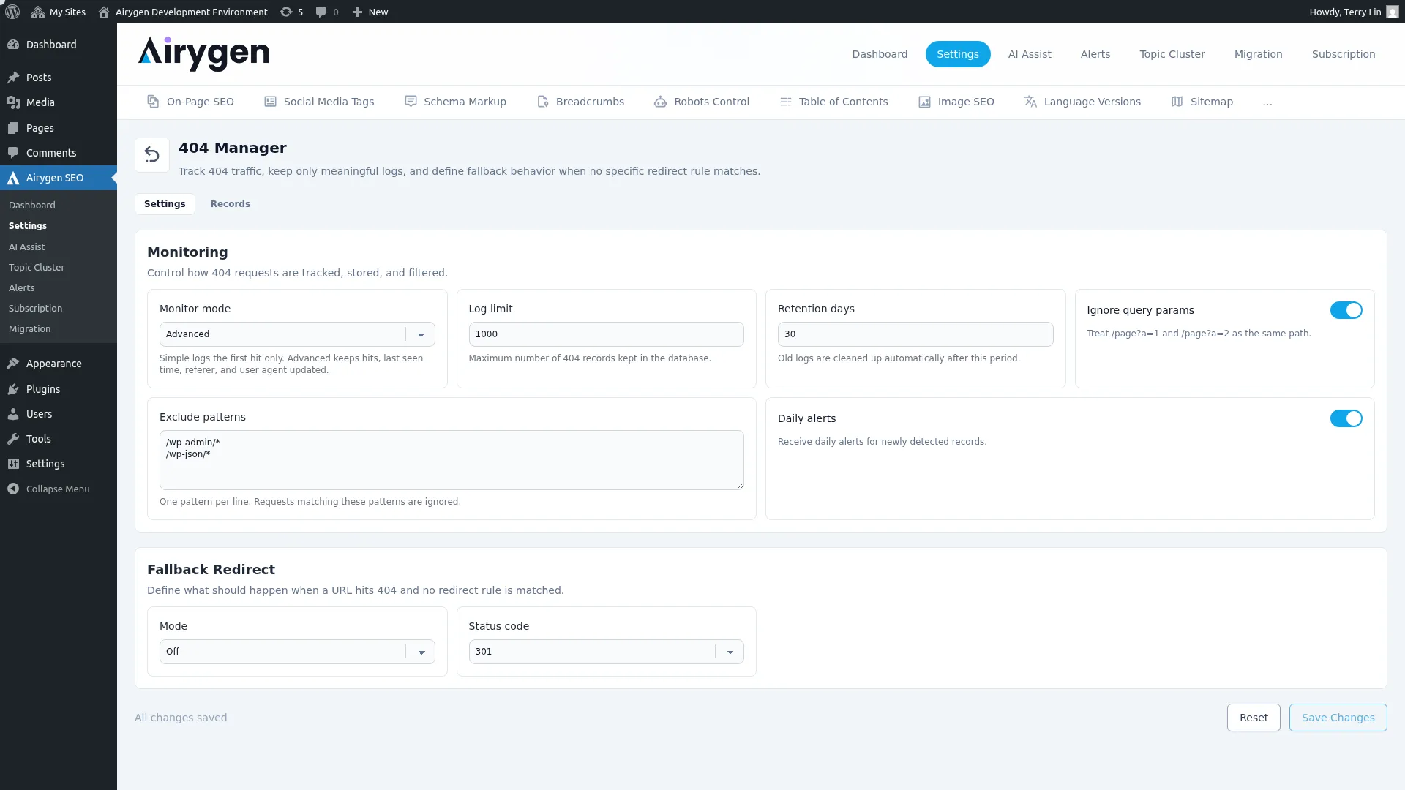Image resolution: width=1405 pixels, height=790 pixels.
Task: Select the Settings tab under 404 Manager
Action: (x=165, y=204)
